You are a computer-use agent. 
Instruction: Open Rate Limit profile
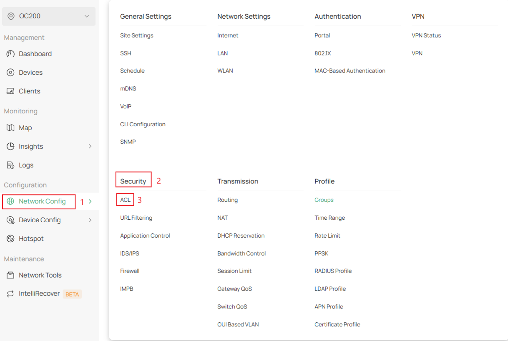click(x=327, y=236)
